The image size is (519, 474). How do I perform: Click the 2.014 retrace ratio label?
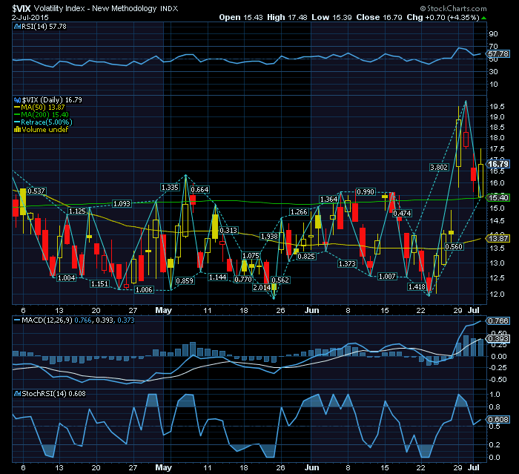point(262,288)
